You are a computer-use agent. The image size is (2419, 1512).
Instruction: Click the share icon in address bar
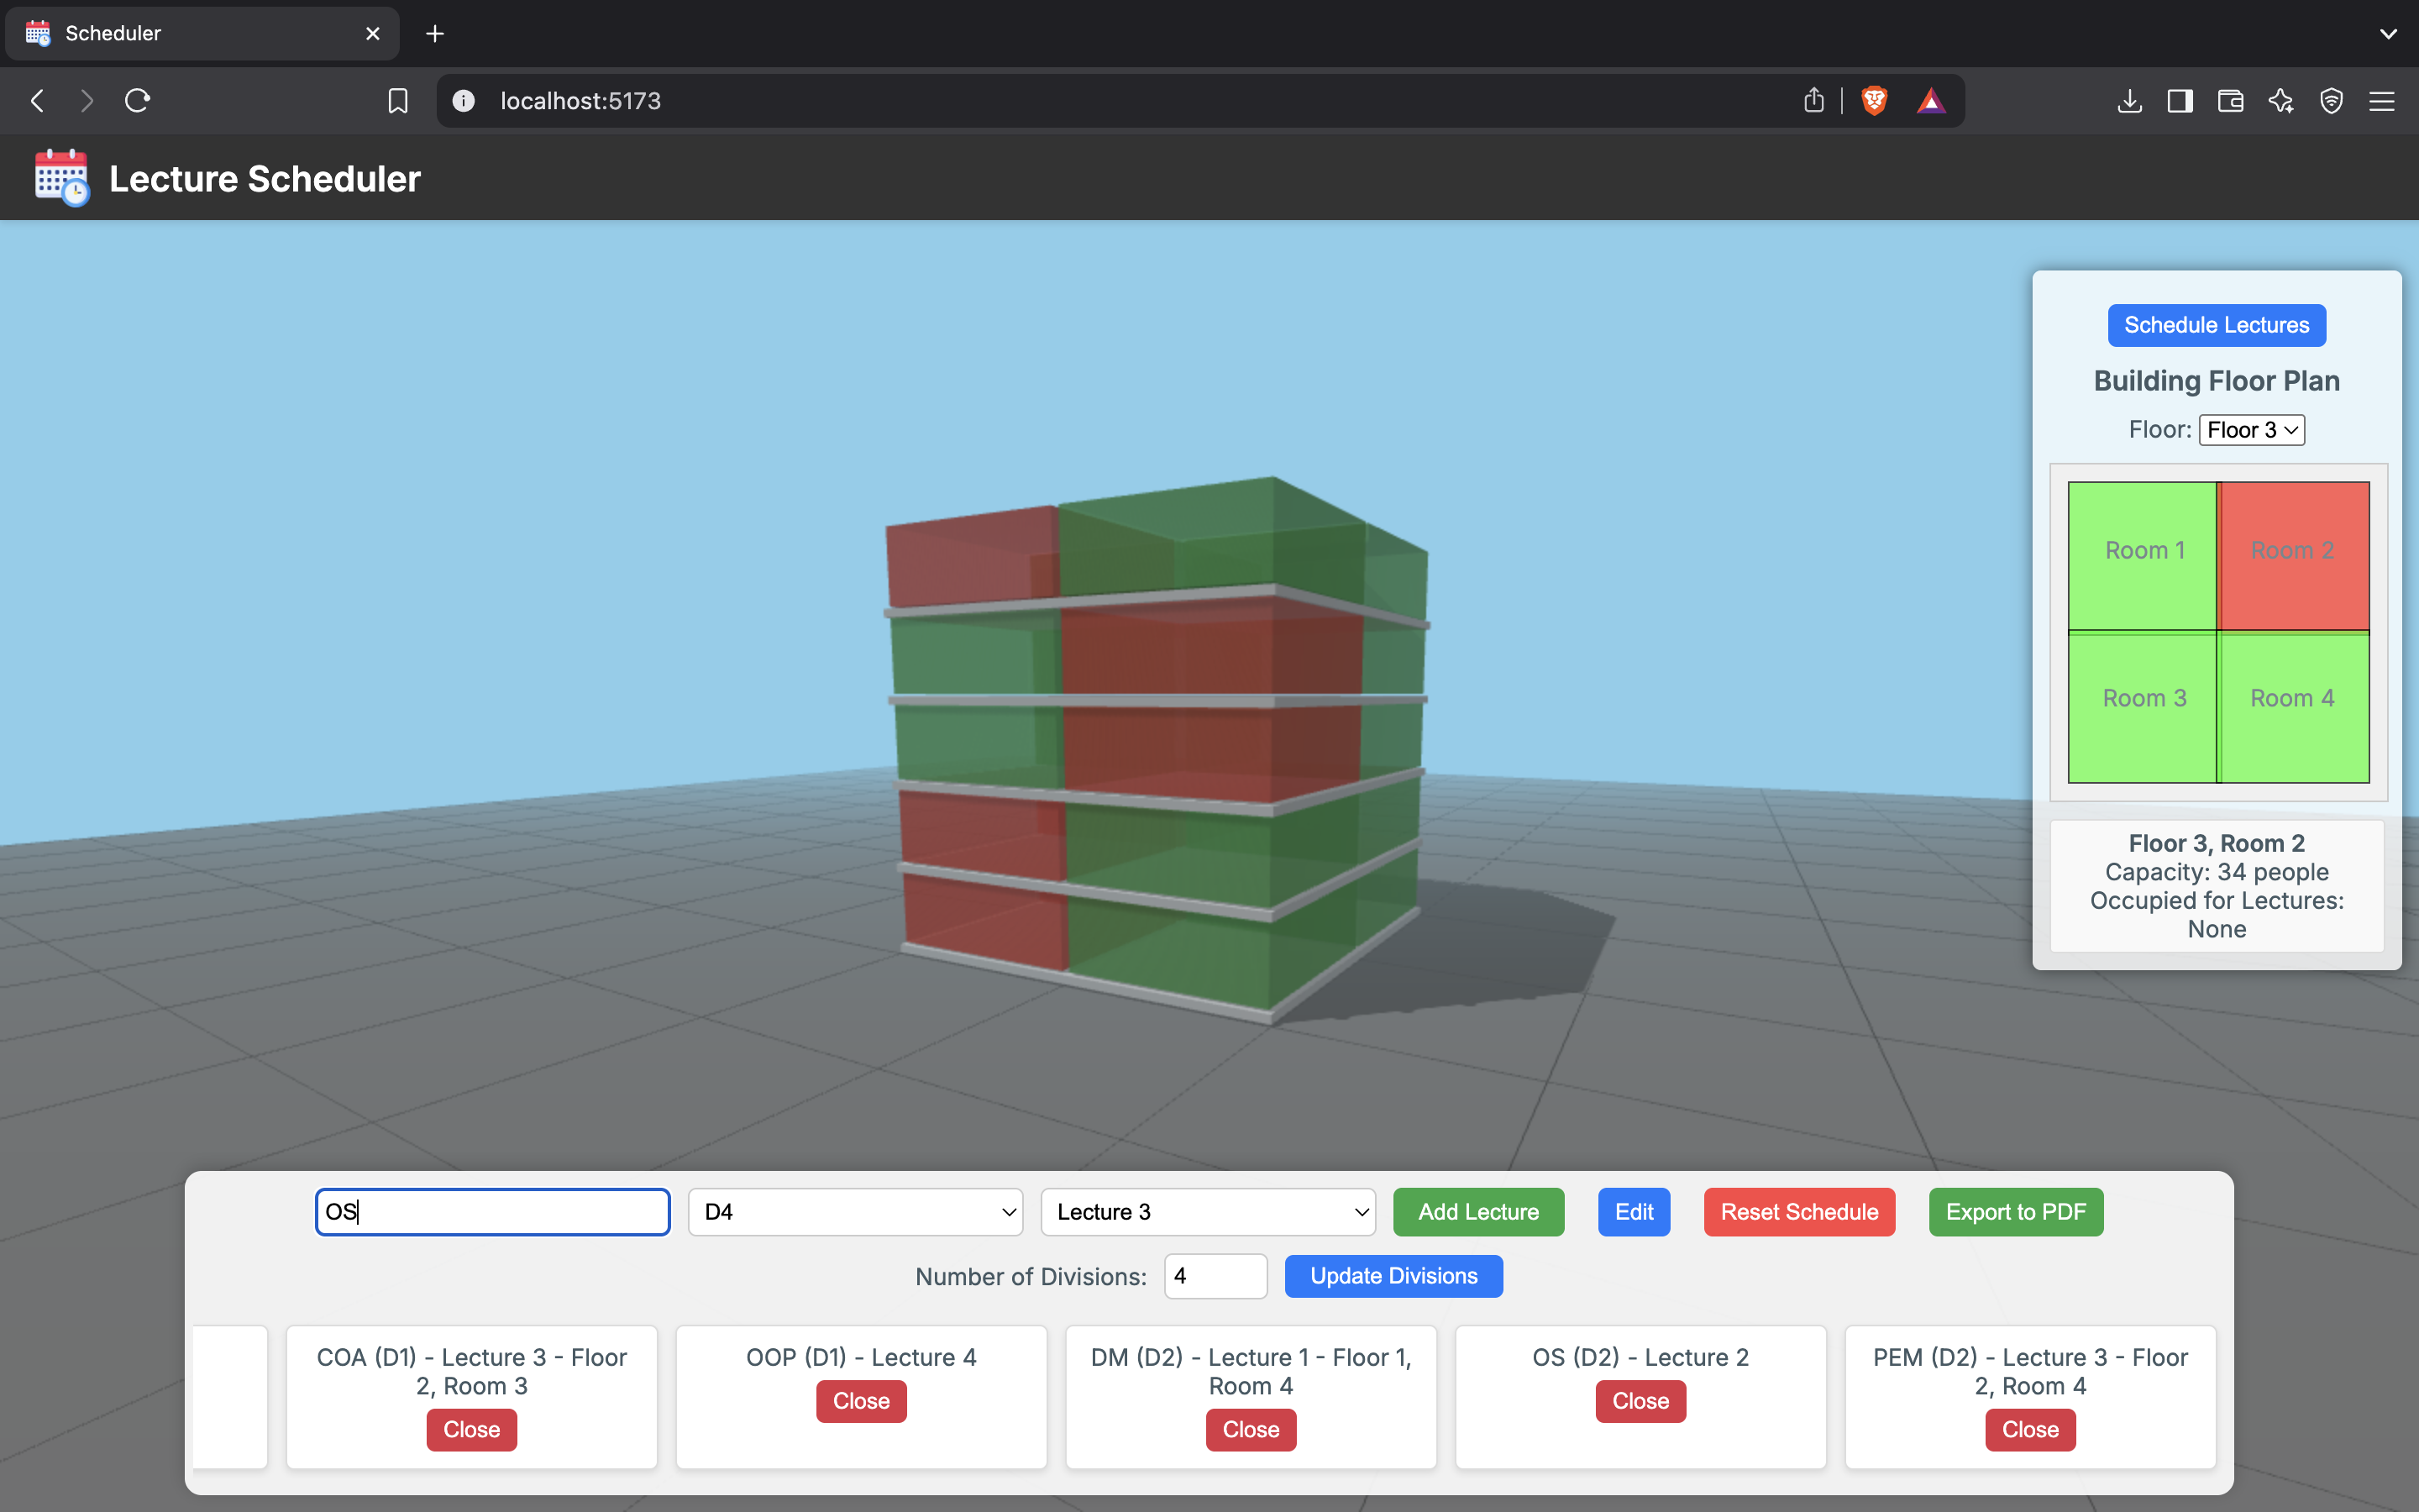(1813, 101)
